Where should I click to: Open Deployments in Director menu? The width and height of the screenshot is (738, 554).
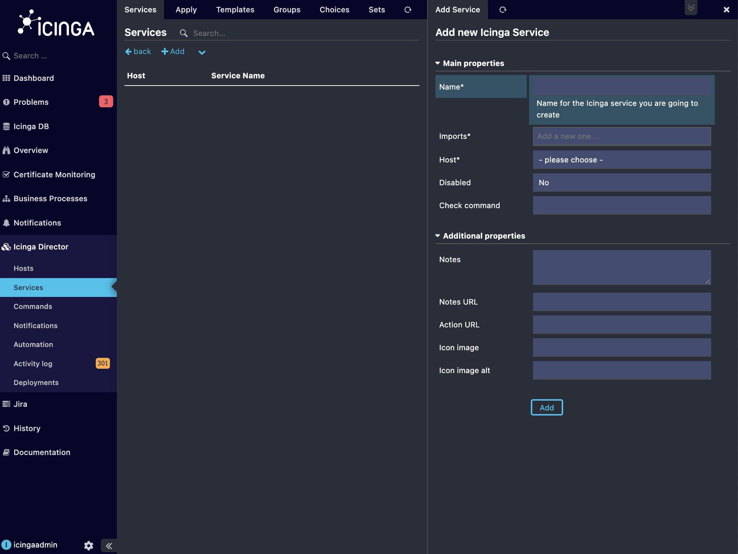tap(58, 383)
